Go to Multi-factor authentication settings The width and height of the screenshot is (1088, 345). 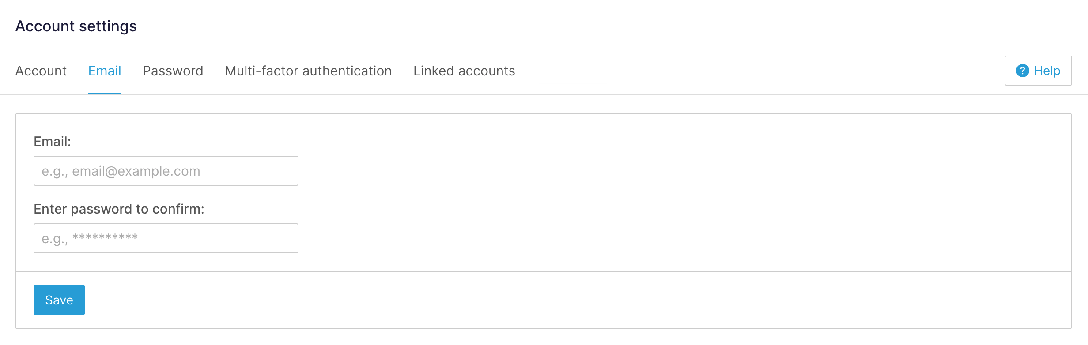tap(308, 71)
